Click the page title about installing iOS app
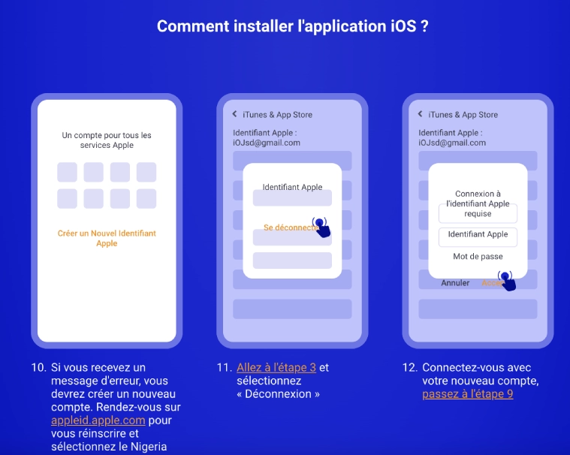 [x=293, y=26]
